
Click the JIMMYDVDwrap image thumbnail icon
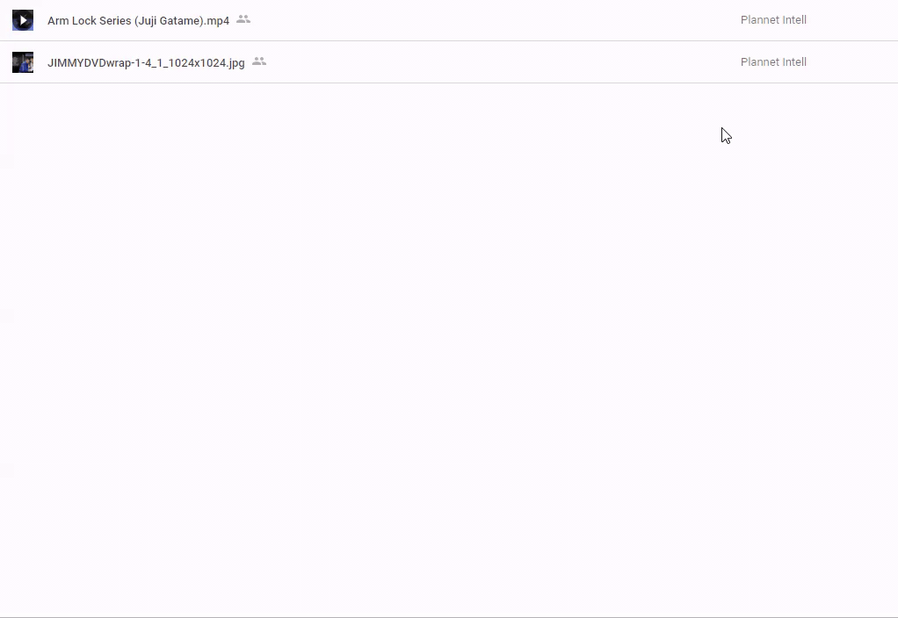tap(23, 62)
